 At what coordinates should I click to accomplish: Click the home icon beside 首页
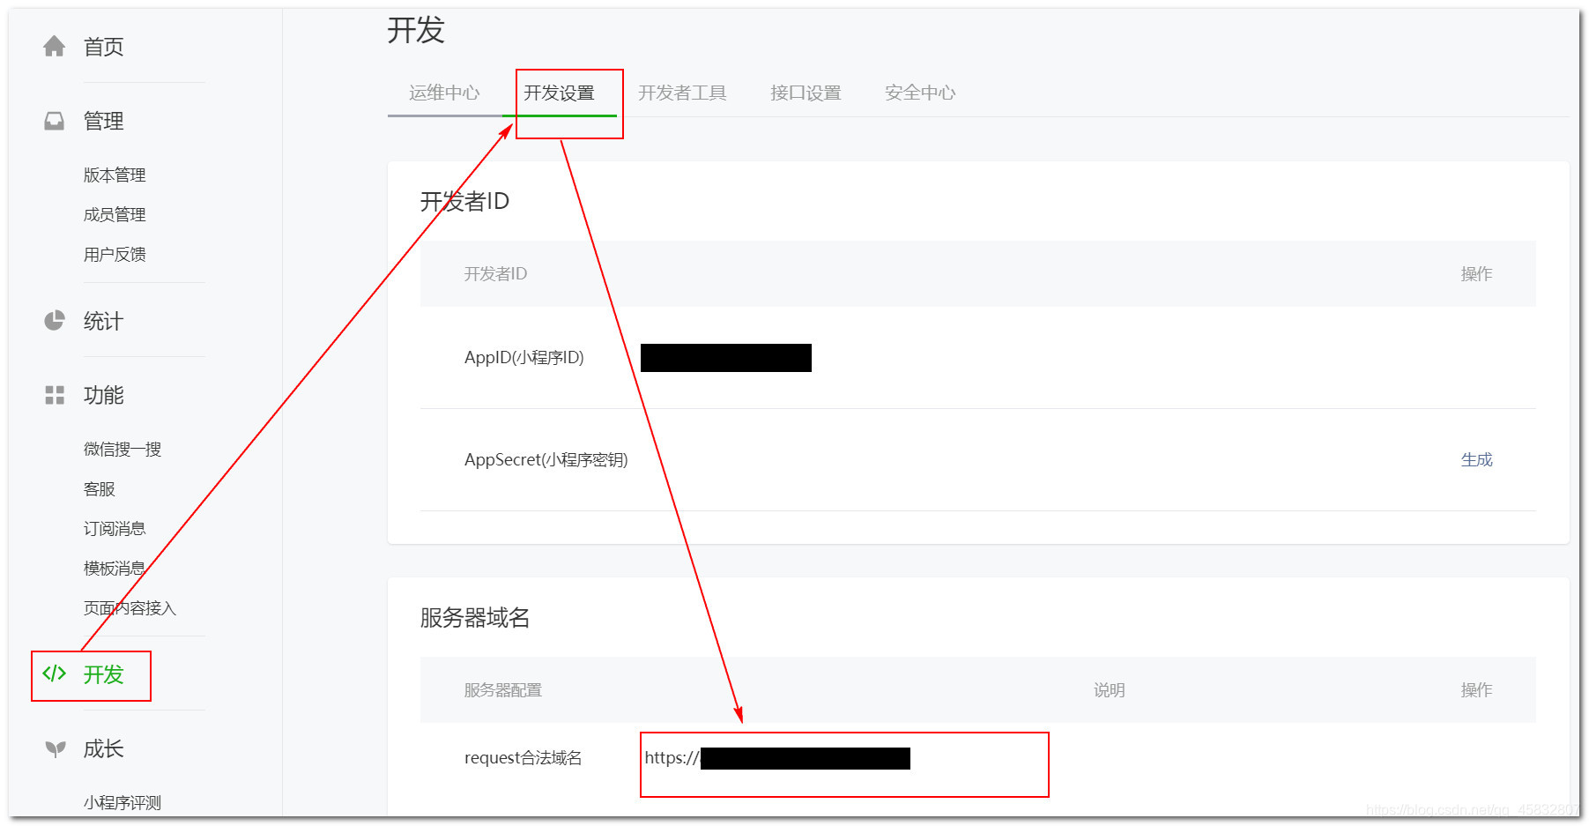55,47
